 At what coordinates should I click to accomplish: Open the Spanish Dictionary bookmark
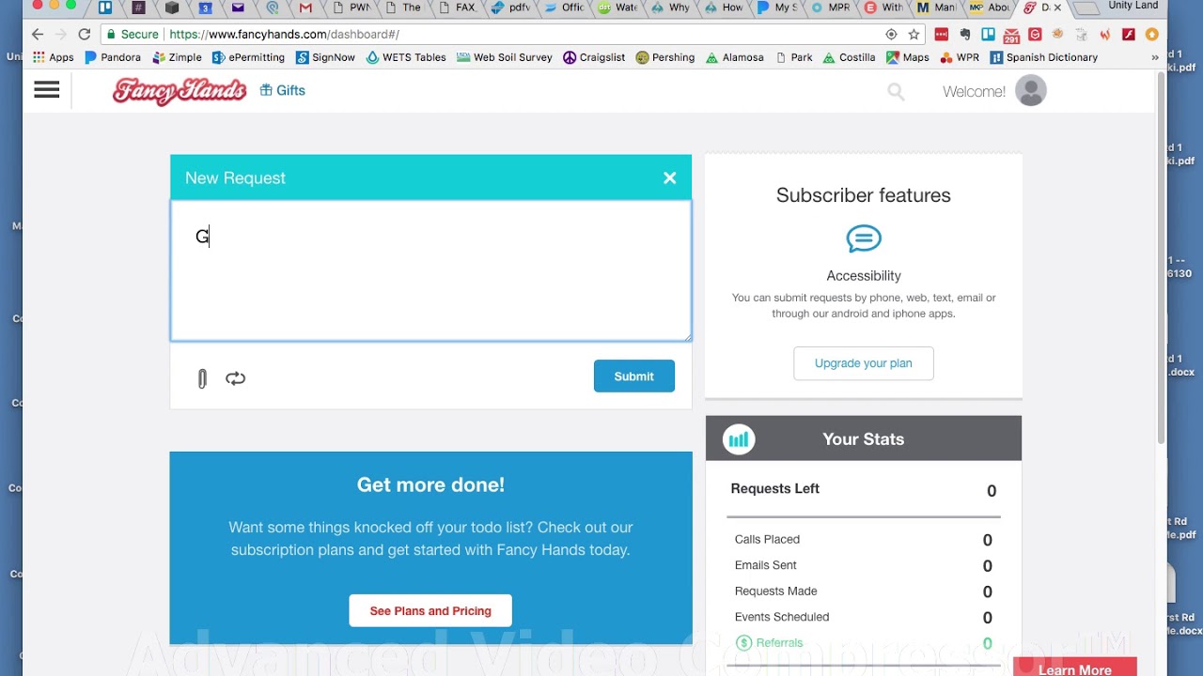coord(1044,57)
